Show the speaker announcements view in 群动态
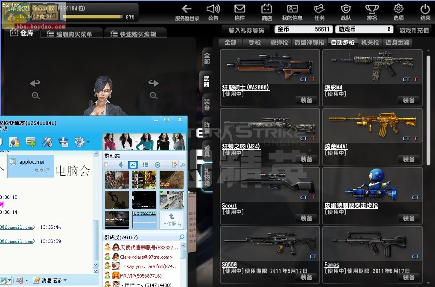Viewport: 435px width, 287px height. tap(120, 165)
